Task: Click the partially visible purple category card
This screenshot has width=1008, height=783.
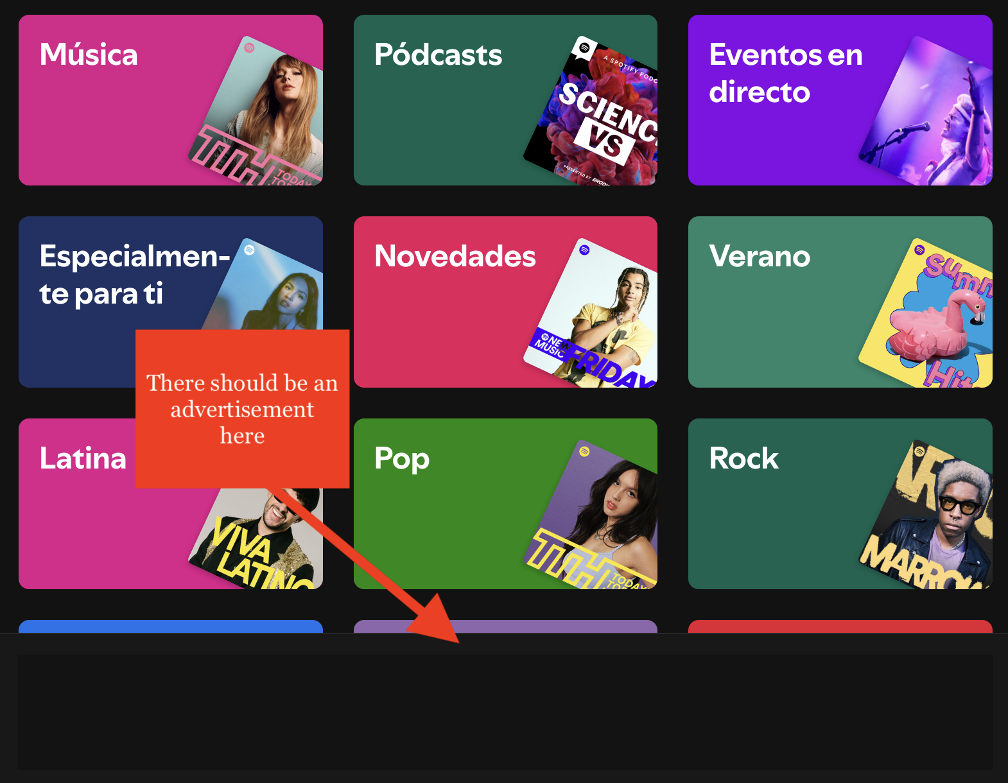Action: [x=505, y=626]
